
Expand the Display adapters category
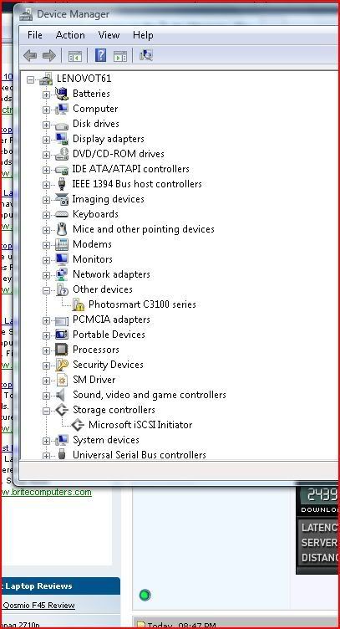coord(47,140)
